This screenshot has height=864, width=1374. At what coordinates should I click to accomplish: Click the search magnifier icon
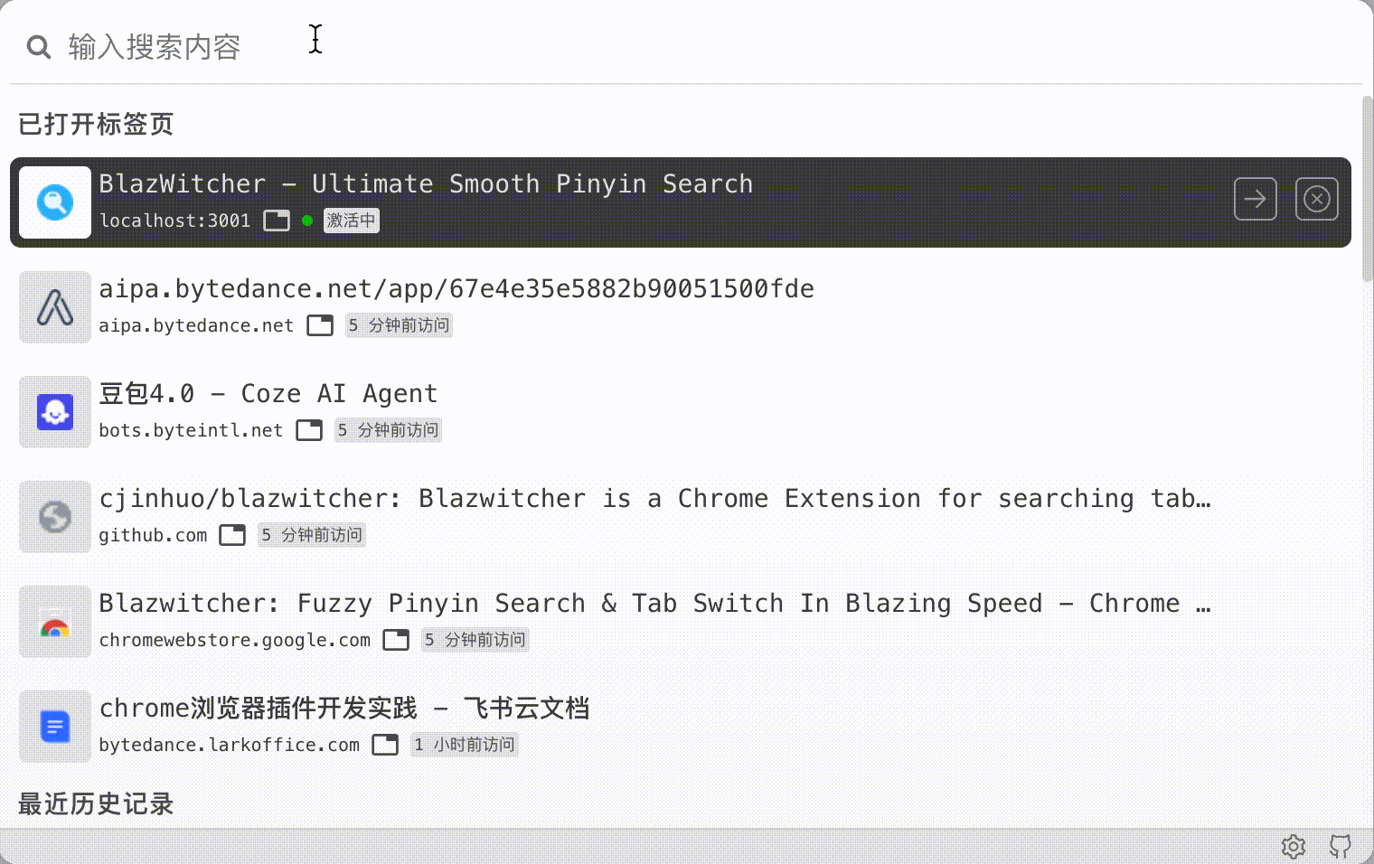click(x=38, y=46)
